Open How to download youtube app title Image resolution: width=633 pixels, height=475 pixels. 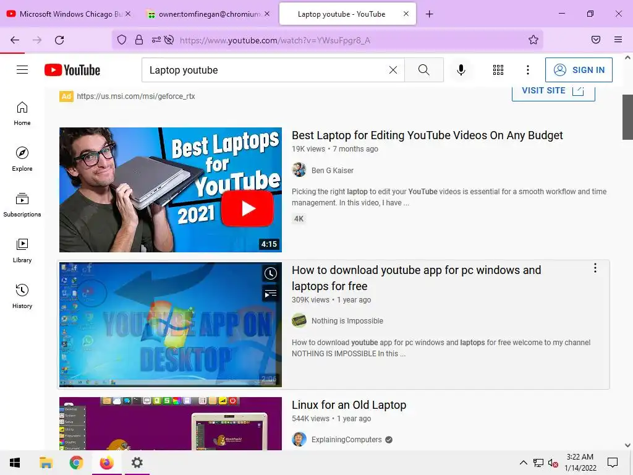pos(416,278)
